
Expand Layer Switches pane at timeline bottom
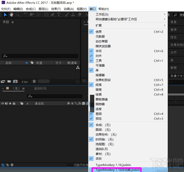pyautogui.click(x=3, y=165)
